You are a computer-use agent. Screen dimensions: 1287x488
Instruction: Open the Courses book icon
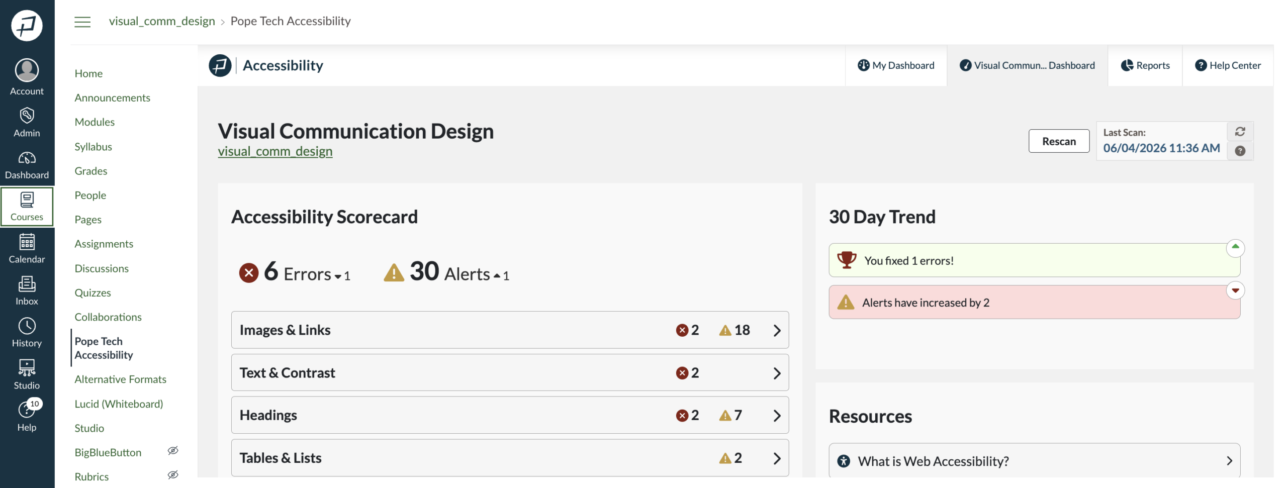27,200
